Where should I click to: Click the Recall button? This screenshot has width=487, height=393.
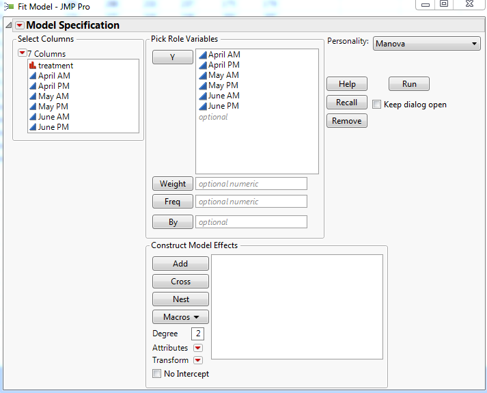(347, 103)
